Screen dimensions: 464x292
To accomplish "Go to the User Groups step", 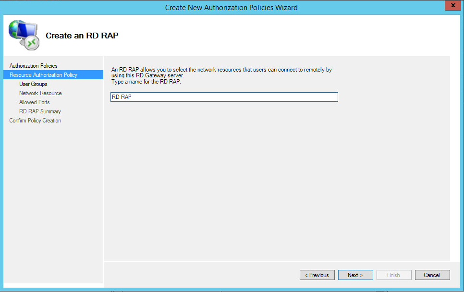I will tap(33, 84).
